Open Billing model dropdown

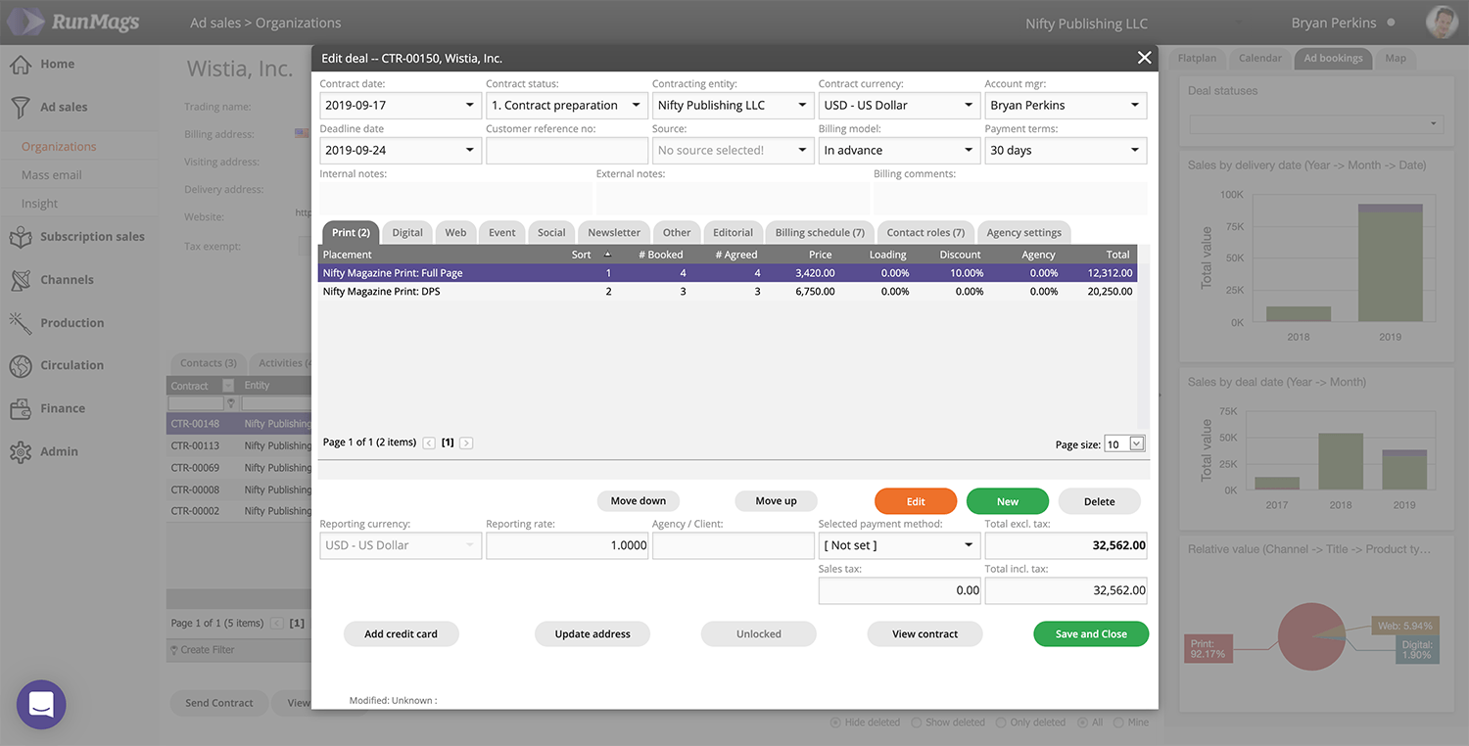pos(969,151)
